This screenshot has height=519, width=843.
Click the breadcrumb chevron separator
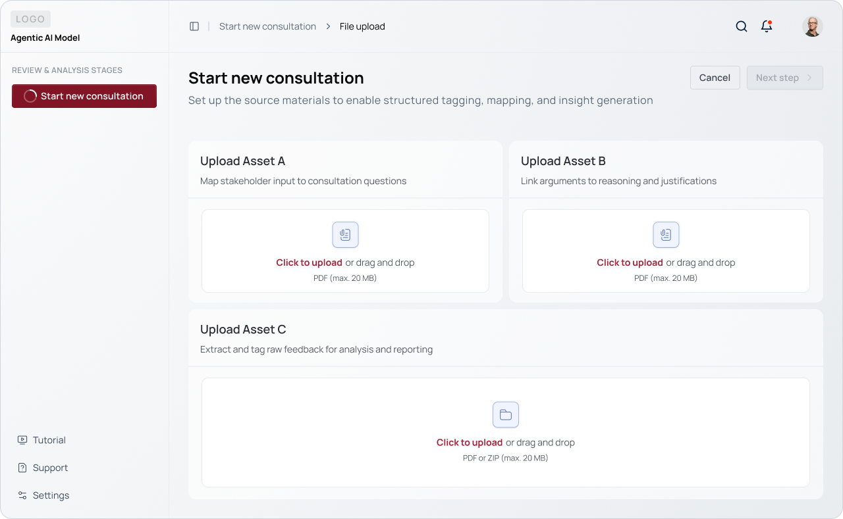(x=328, y=26)
